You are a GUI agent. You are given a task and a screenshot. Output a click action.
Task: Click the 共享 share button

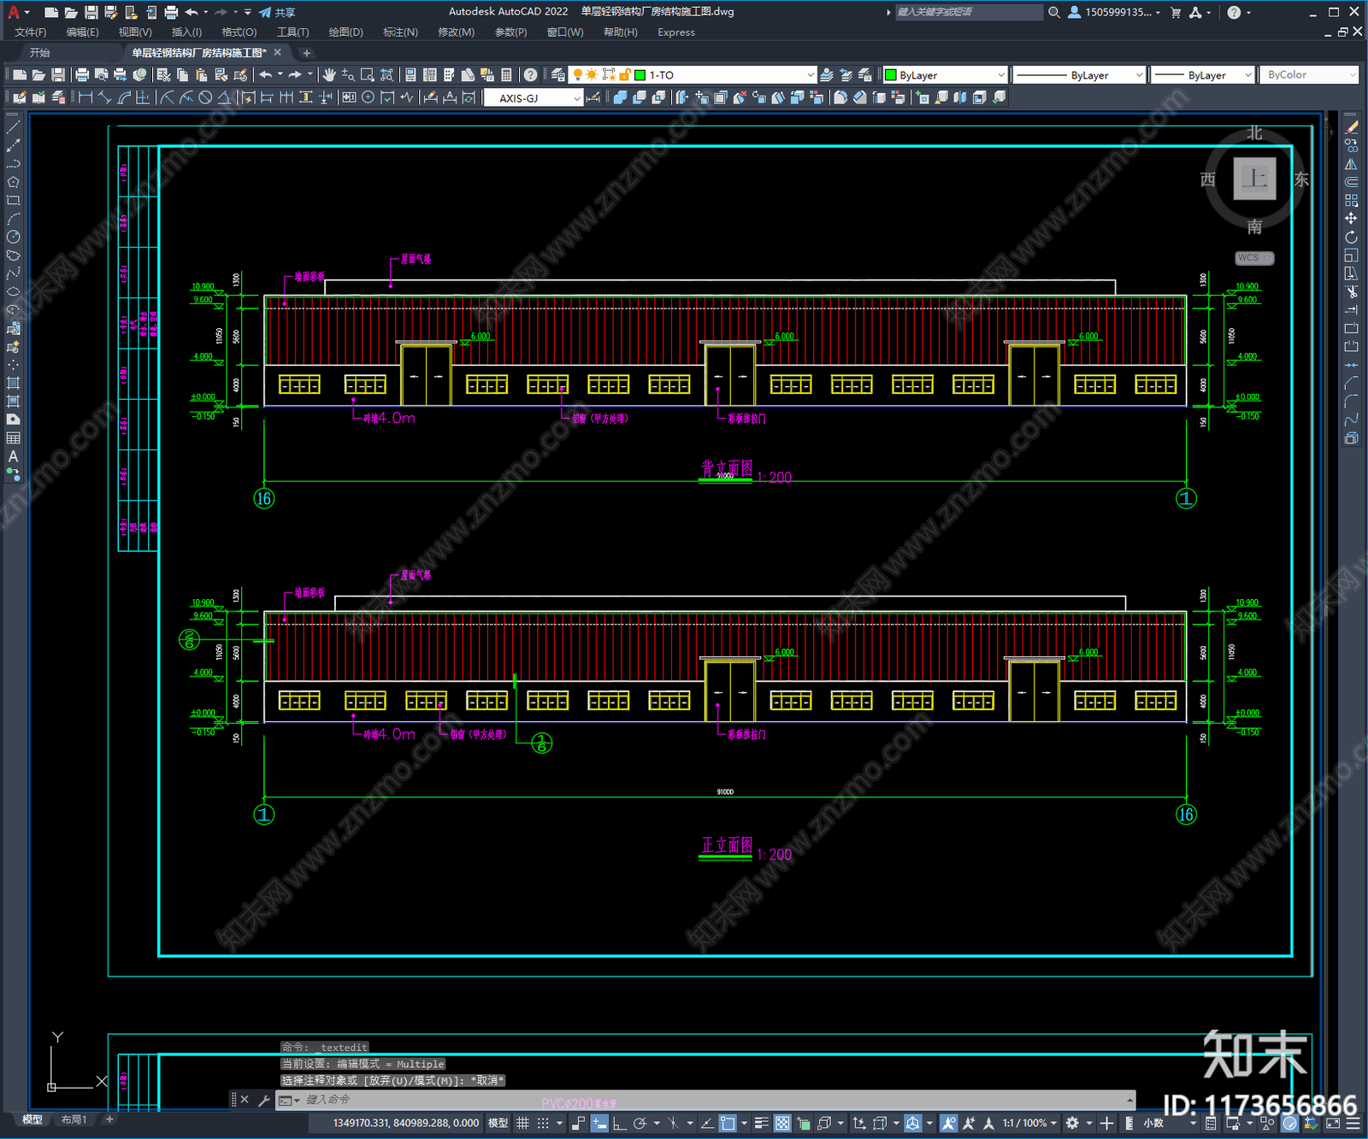click(x=277, y=12)
